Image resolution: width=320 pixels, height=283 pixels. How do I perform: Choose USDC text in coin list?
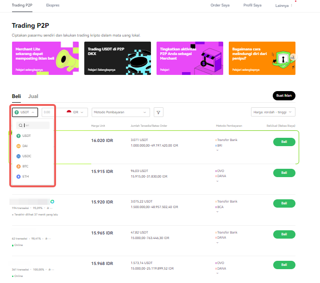(x=27, y=156)
